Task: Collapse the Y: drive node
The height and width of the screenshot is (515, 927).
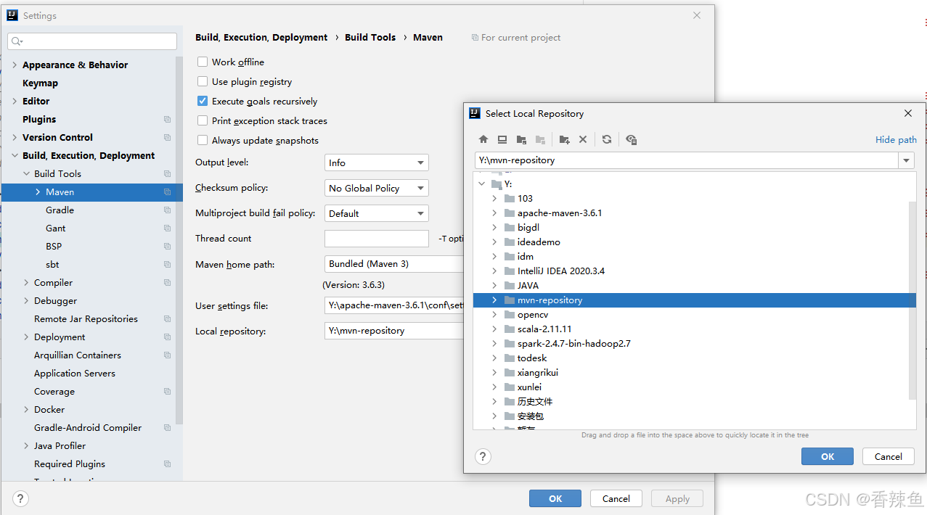Action: [x=481, y=184]
